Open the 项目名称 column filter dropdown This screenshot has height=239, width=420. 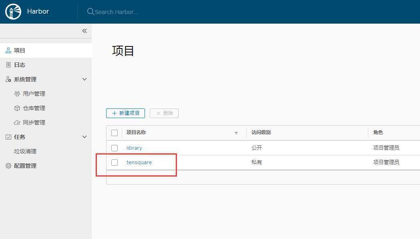[236, 133]
